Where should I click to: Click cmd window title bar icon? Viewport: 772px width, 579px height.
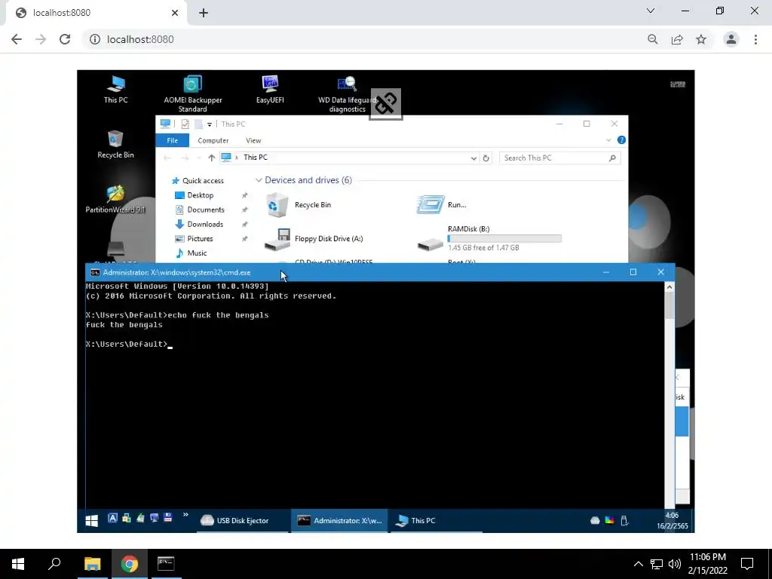pyautogui.click(x=95, y=272)
